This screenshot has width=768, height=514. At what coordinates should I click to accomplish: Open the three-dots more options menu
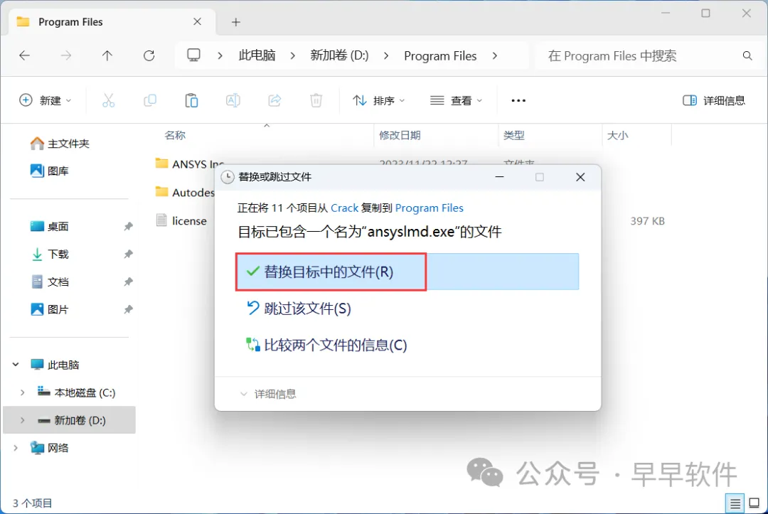point(518,100)
